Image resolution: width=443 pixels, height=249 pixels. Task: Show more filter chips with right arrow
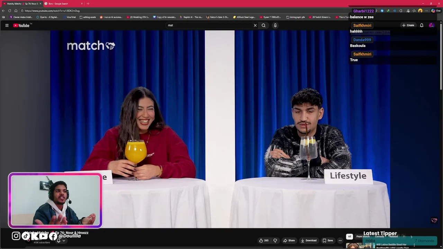tap(412, 237)
